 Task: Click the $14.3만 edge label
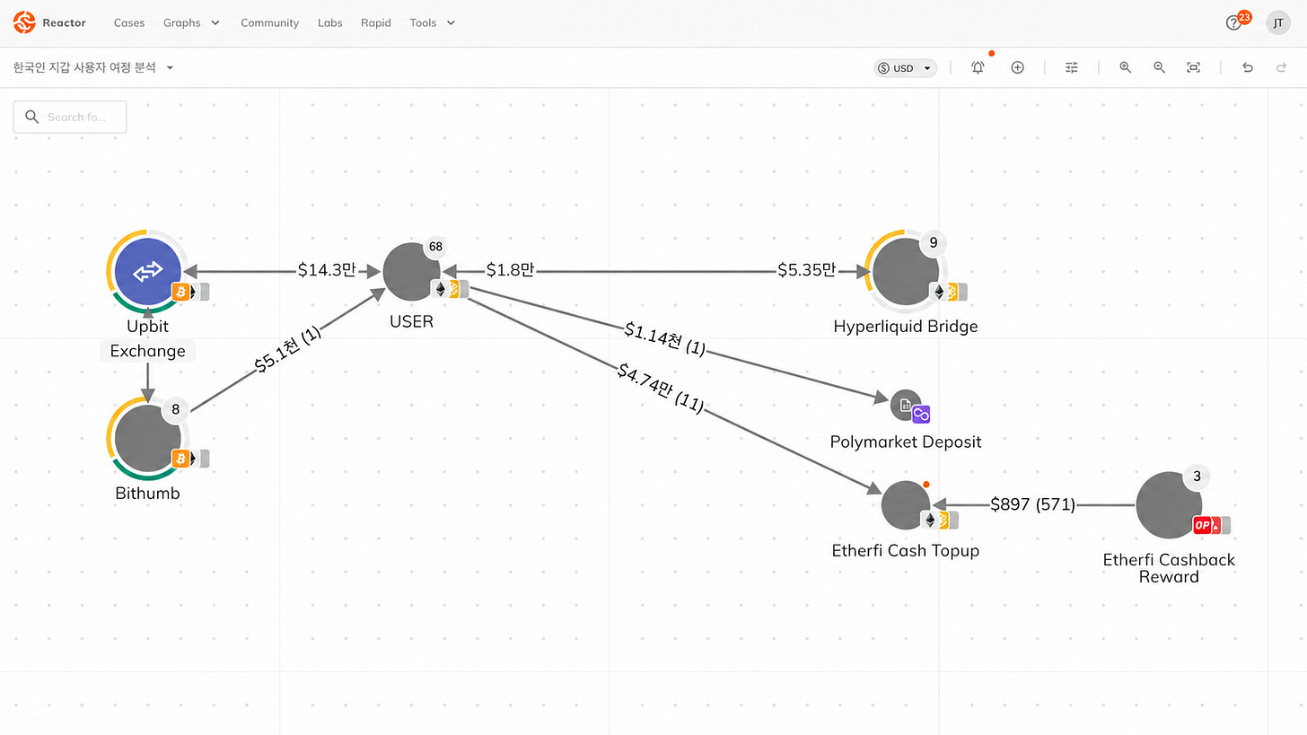point(327,270)
